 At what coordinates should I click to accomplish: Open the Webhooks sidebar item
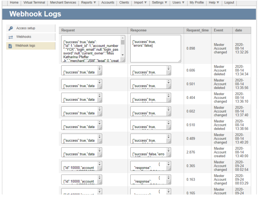[31, 37]
